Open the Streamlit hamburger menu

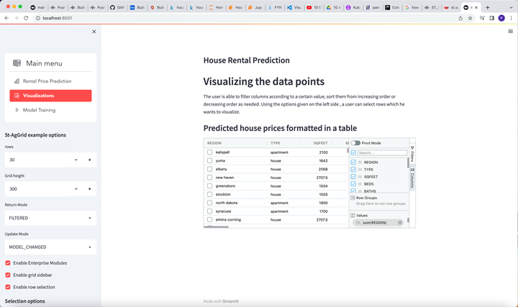[x=510, y=32]
